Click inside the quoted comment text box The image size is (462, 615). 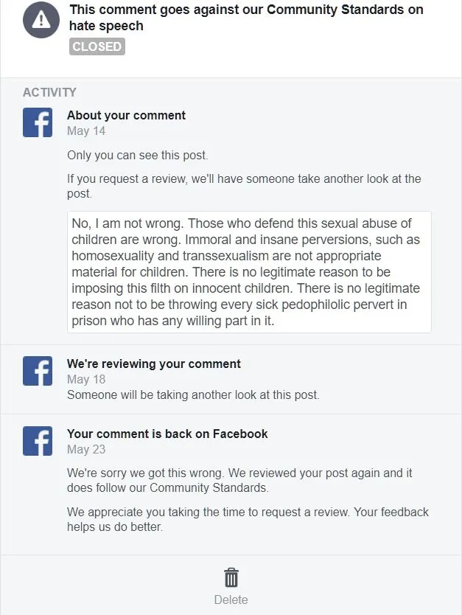click(x=249, y=272)
